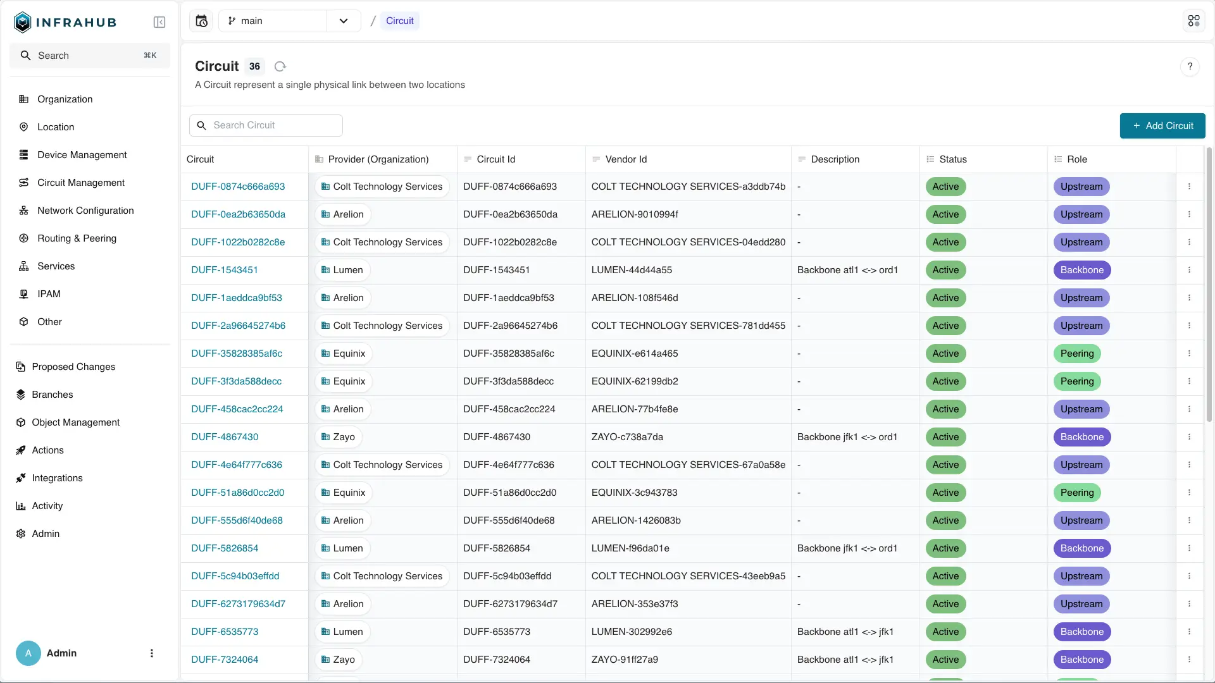Expand the Organization menu
Image resolution: width=1215 pixels, height=683 pixels.
(x=90, y=99)
